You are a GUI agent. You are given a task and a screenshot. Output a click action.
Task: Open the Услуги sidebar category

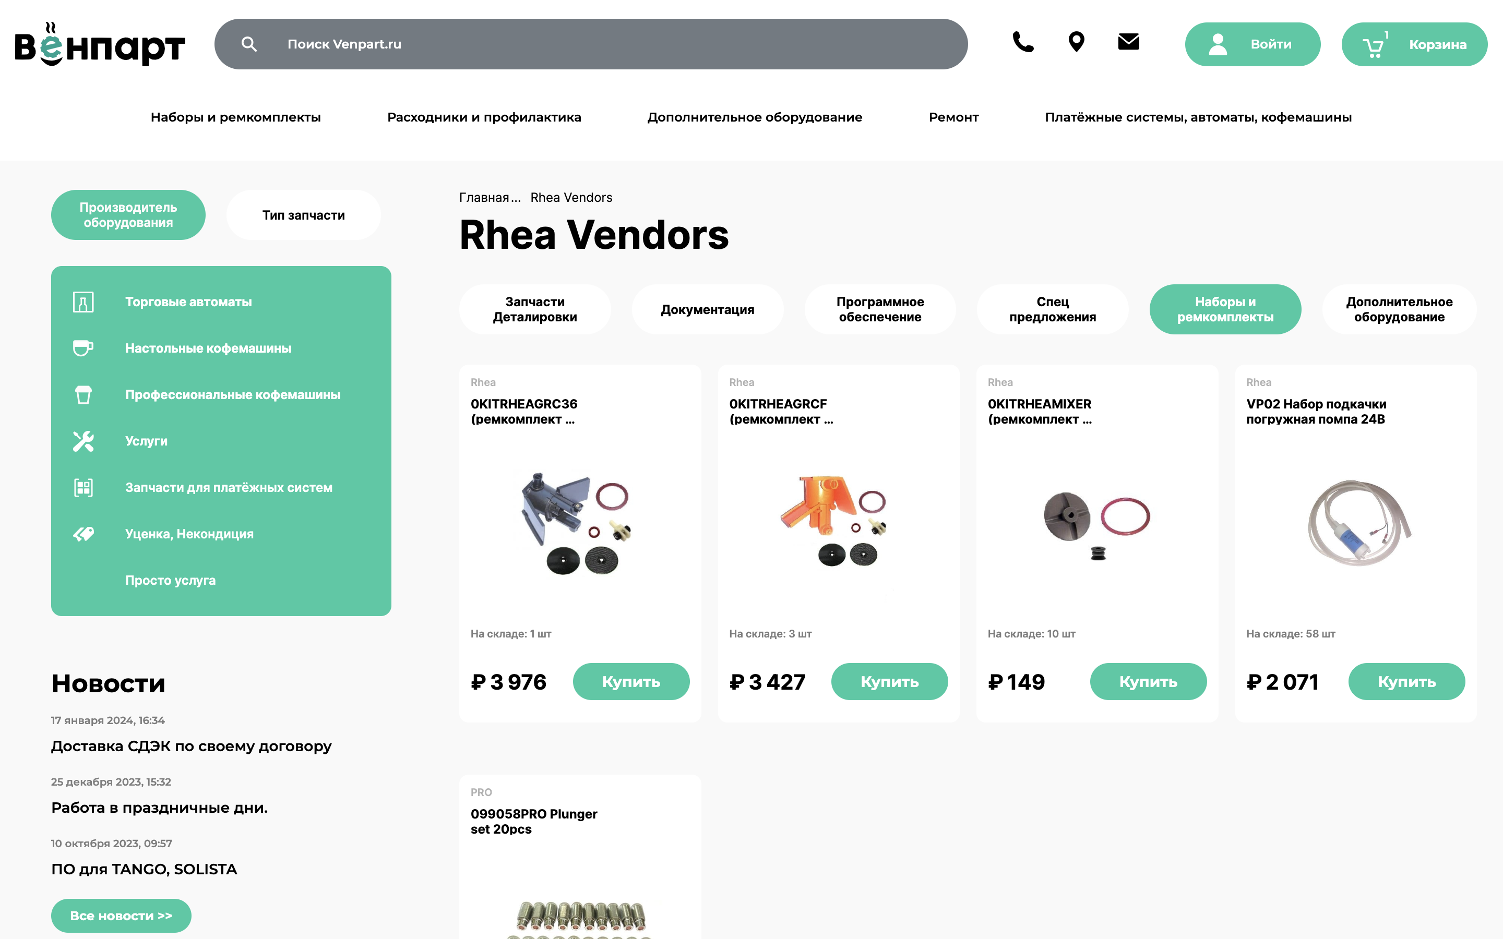146,441
